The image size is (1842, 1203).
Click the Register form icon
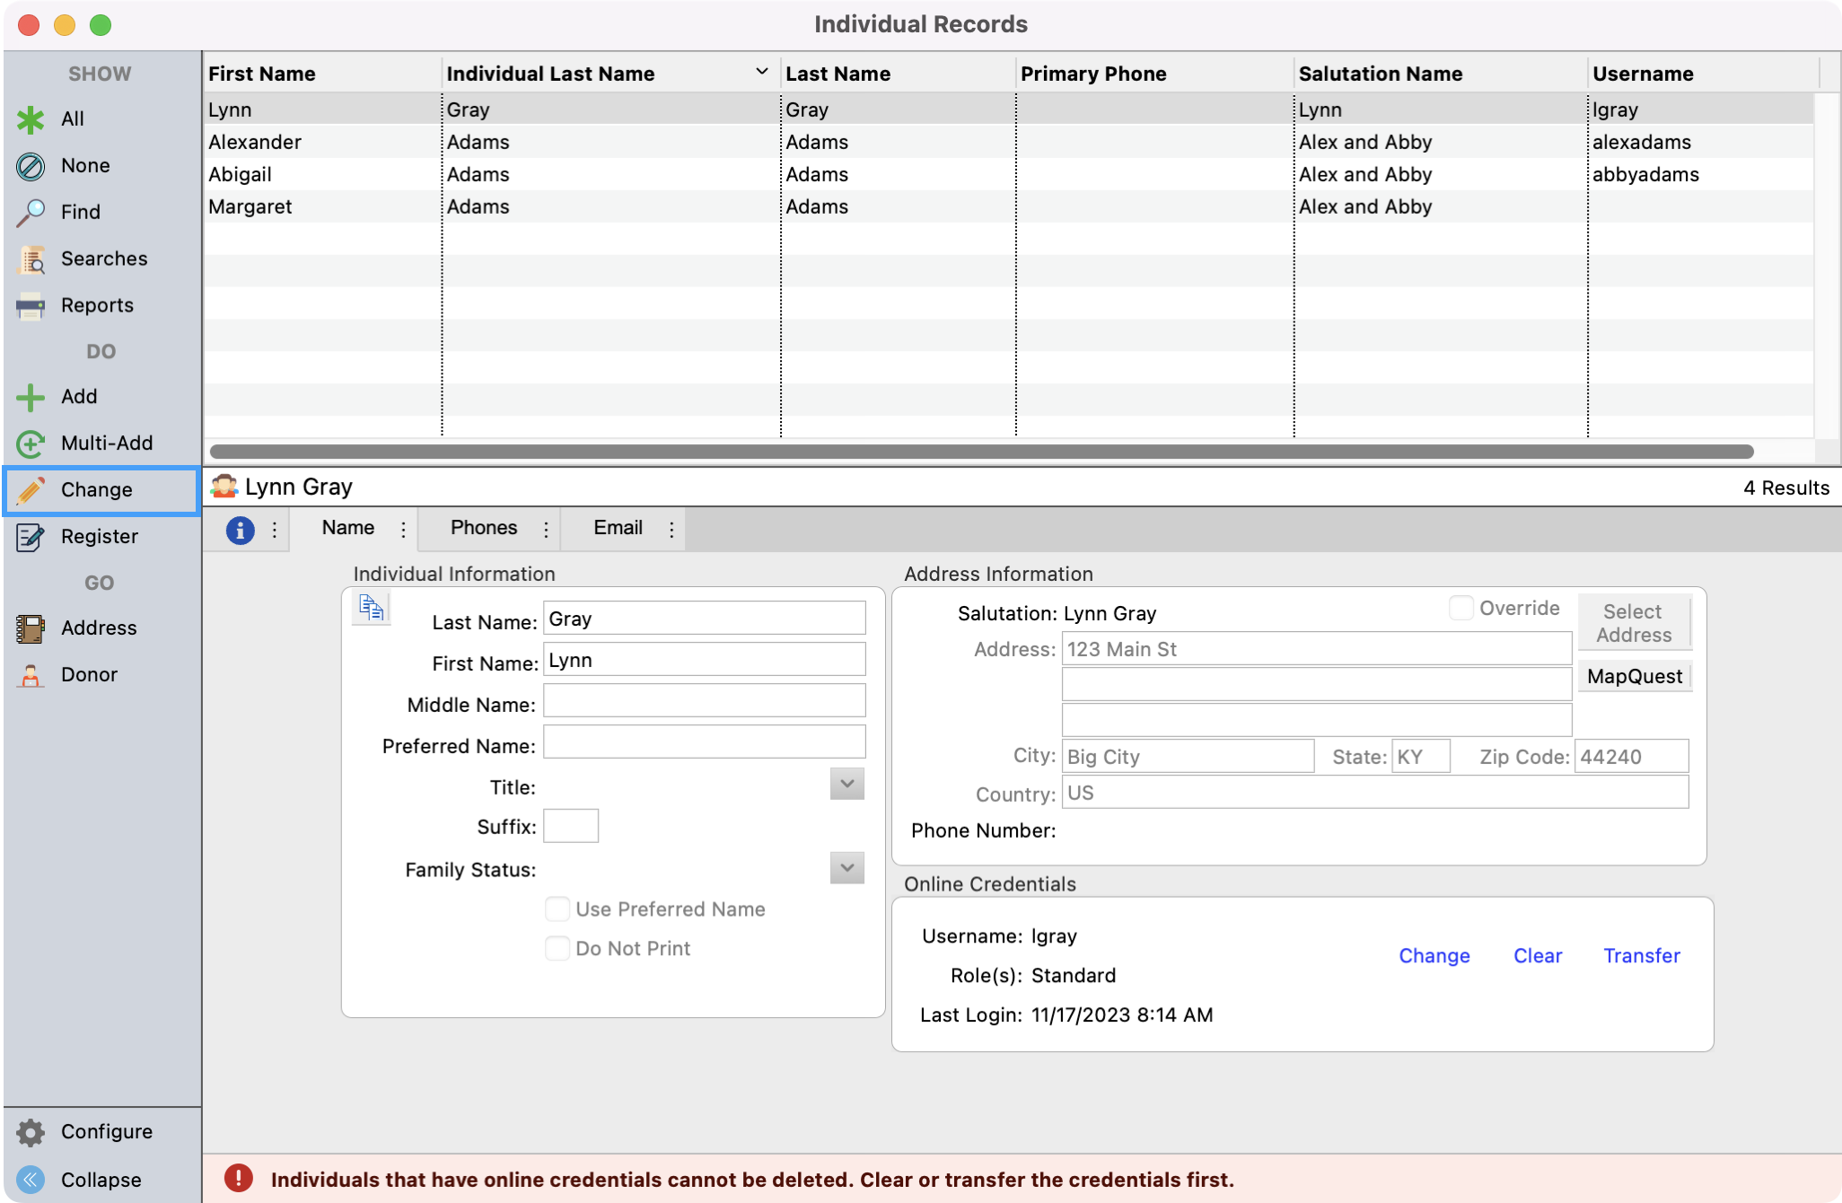coord(31,537)
